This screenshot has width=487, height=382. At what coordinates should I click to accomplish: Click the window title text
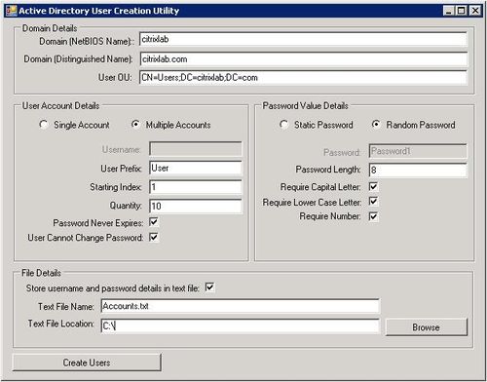click(99, 11)
